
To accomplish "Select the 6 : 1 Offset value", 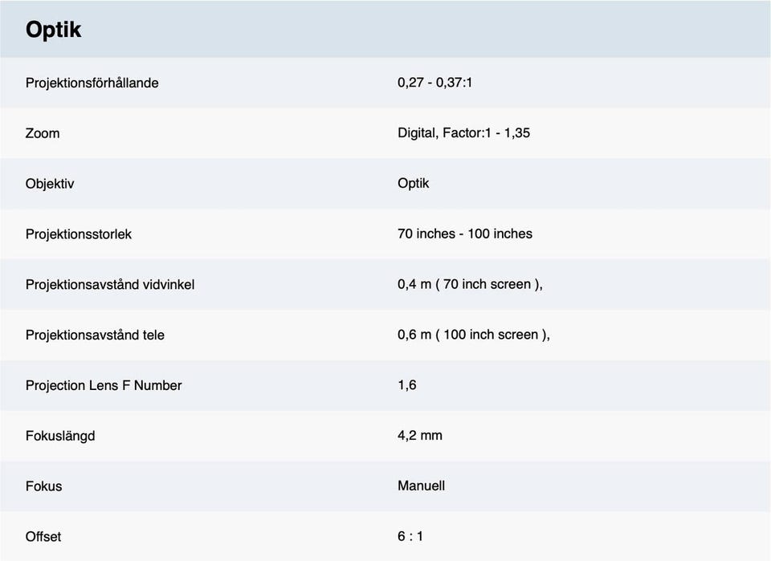I will pyautogui.click(x=410, y=536).
